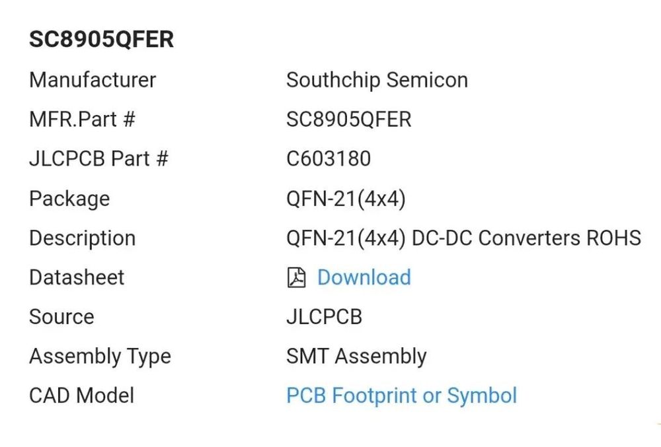Select the JLCPCB value in Source row
The height and width of the screenshot is (447, 661).
point(324,317)
